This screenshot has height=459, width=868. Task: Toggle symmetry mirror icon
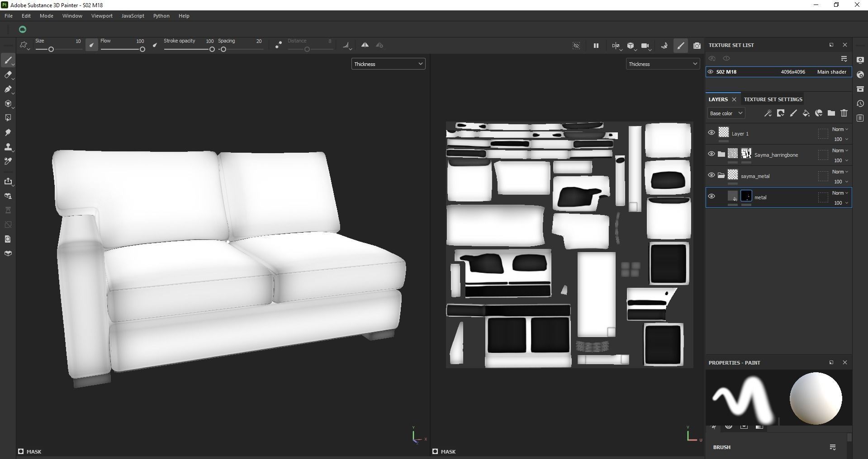(x=365, y=45)
